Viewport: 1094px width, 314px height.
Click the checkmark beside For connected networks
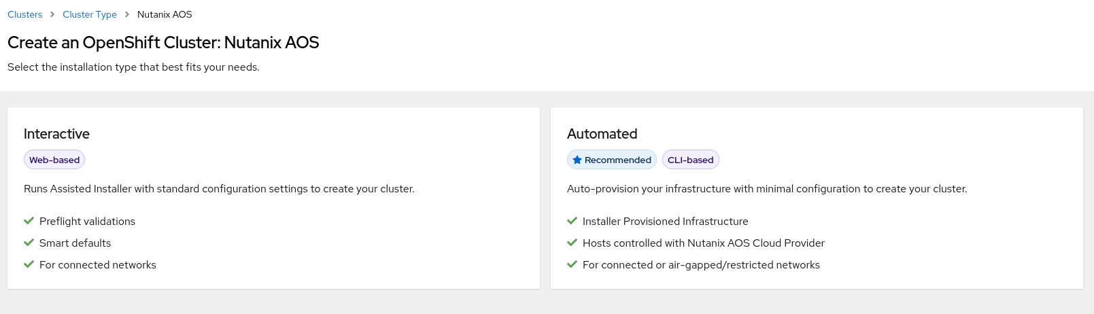pyautogui.click(x=29, y=264)
